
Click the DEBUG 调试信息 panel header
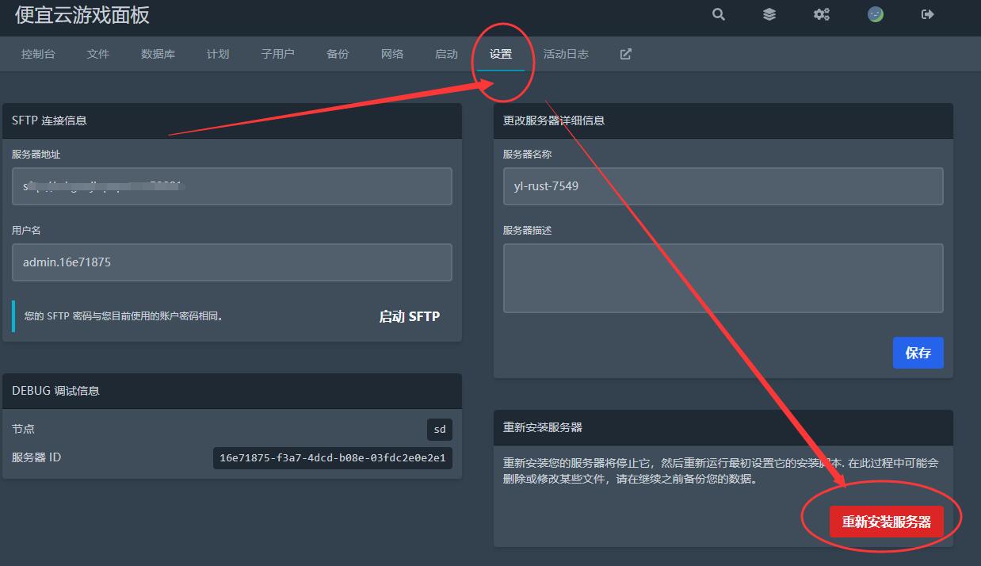[x=232, y=391]
